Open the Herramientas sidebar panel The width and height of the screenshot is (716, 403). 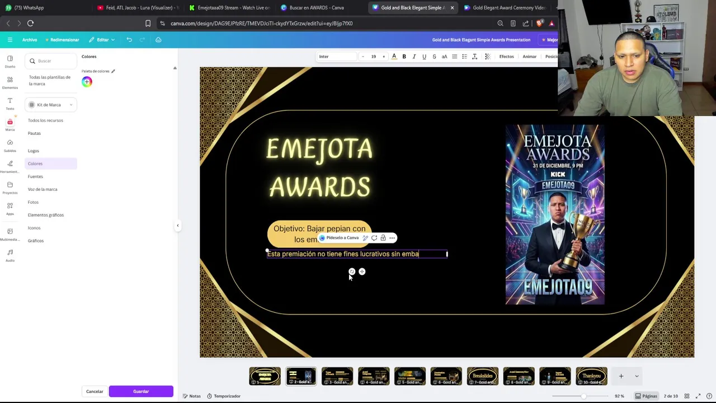[10, 166]
